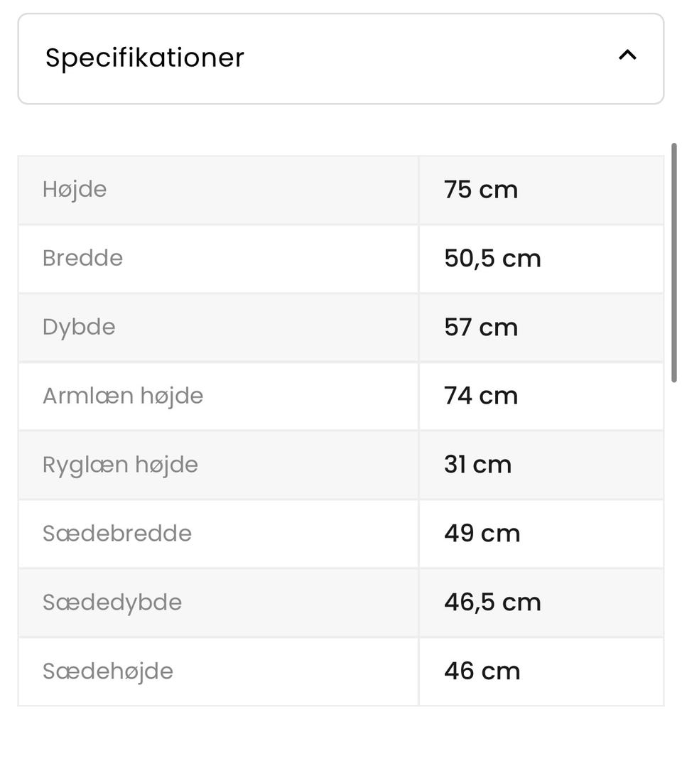
Task: Click the 46 cm seat height value
Action: [482, 671]
